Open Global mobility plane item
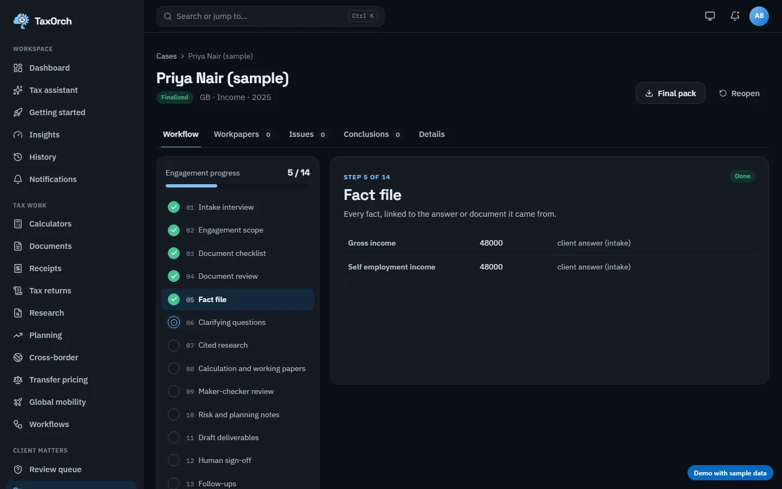This screenshot has width=782, height=489. pyautogui.click(x=71, y=402)
